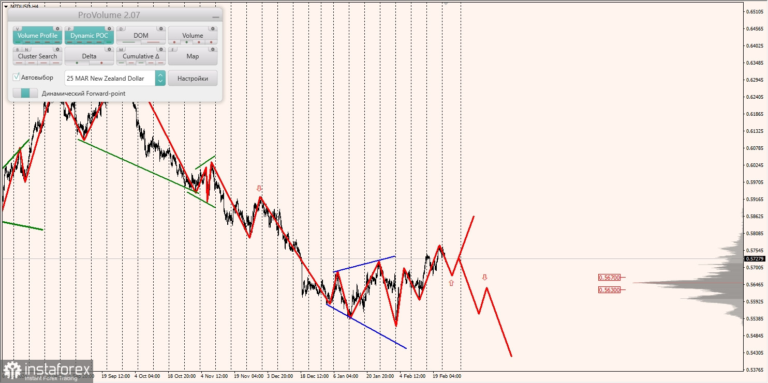Open Cluster Search gear settings
Screen dimensions: 768x383
(x=57, y=50)
